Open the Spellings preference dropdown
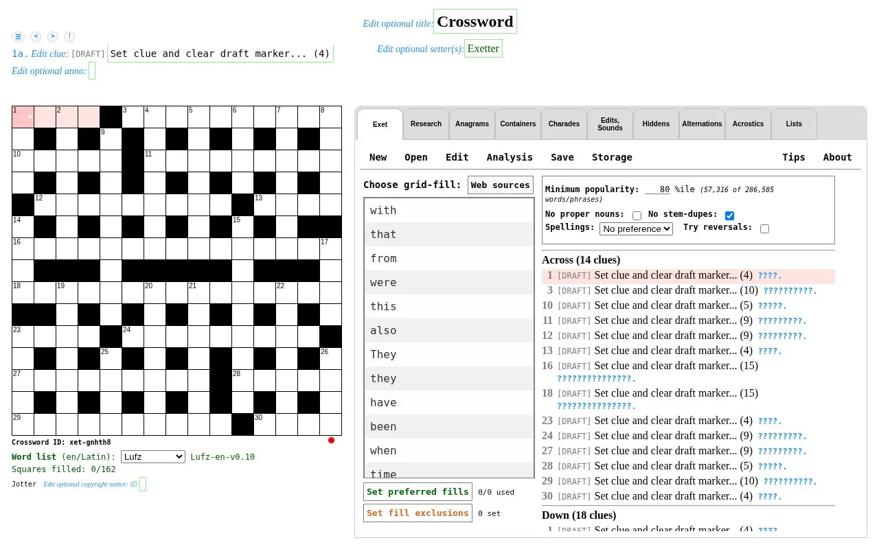 636,229
